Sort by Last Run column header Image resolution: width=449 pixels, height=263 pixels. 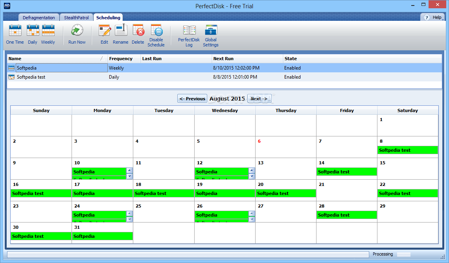(x=176, y=59)
